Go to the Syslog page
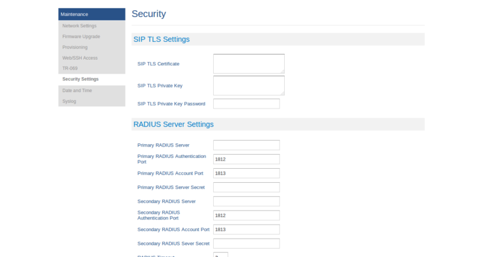The width and height of the screenshot is (482, 257). point(69,101)
